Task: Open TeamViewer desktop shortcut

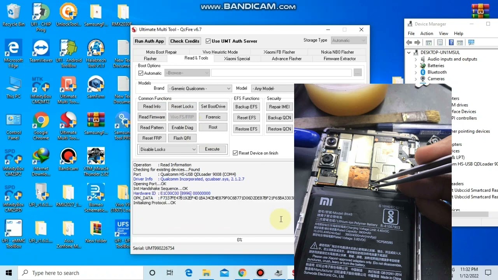Action: pyautogui.click(x=41, y=52)
